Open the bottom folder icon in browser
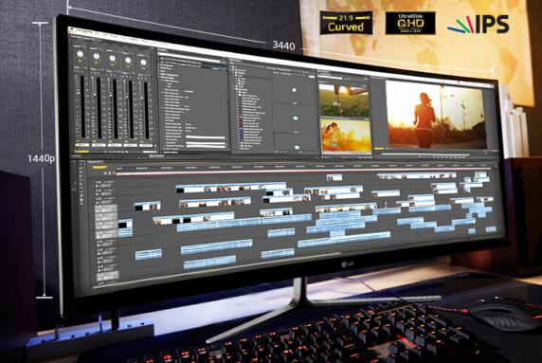This screenshot has width=542, height=363. pyautogui.click(x=297, y=147)
